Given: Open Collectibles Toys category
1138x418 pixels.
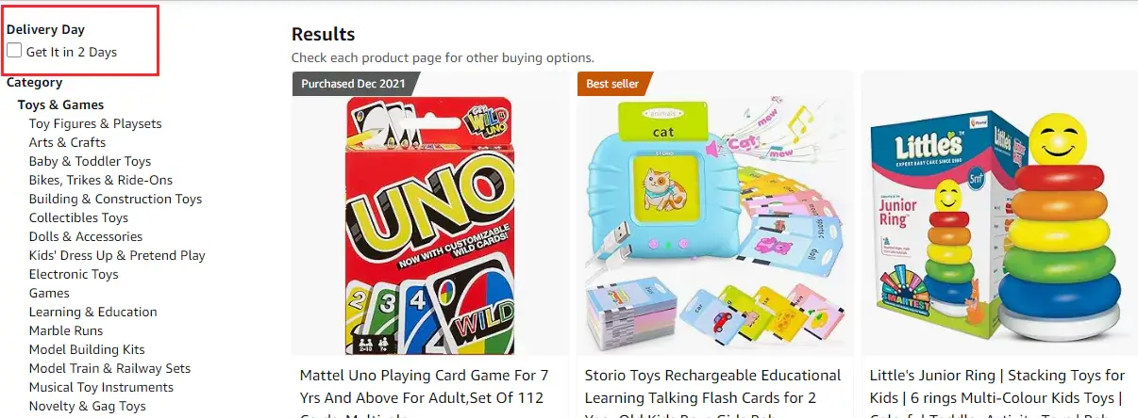Looking at the screenshot, I should (78, 217).
